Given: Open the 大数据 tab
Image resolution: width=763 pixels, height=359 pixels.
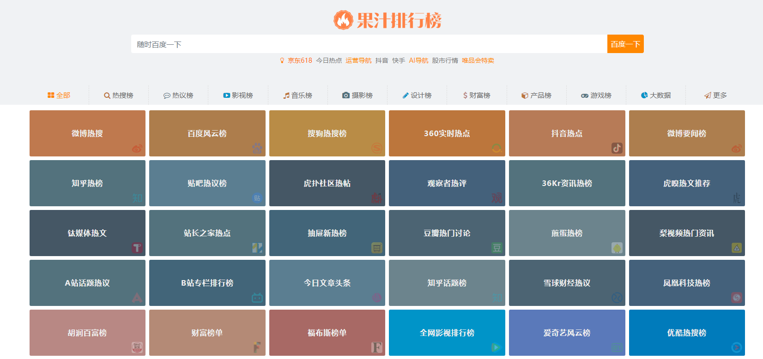Looking at the screenshot, I should [x=656, y=95].
